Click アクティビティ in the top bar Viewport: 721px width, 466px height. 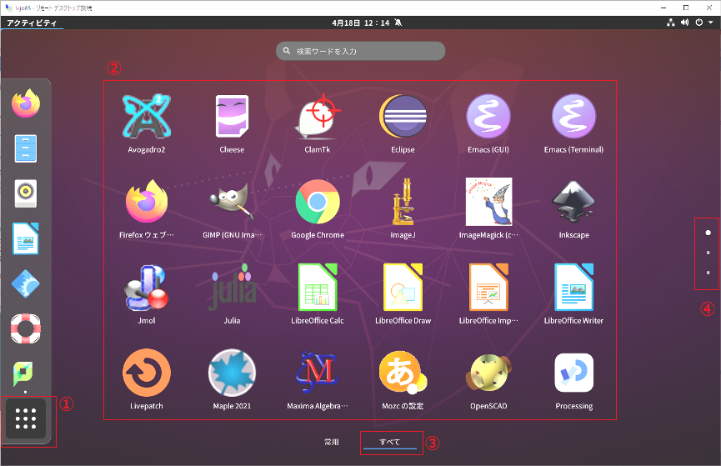pyautogui.click(x=32, y=23)
